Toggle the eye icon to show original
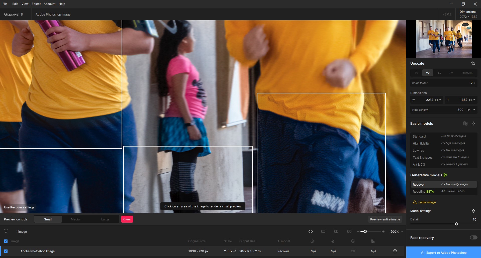The width and height of the screenshot is (481, 258). 310,231
